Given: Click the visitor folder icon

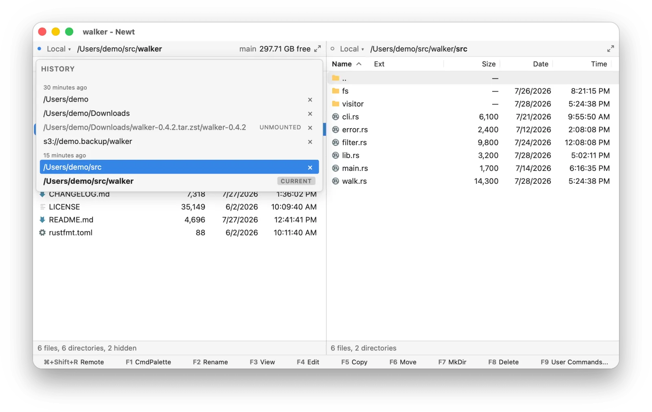Looking at the screenshot, I should tap(335, 104).
